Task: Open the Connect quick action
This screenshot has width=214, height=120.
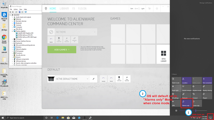Action: point(197,96)
